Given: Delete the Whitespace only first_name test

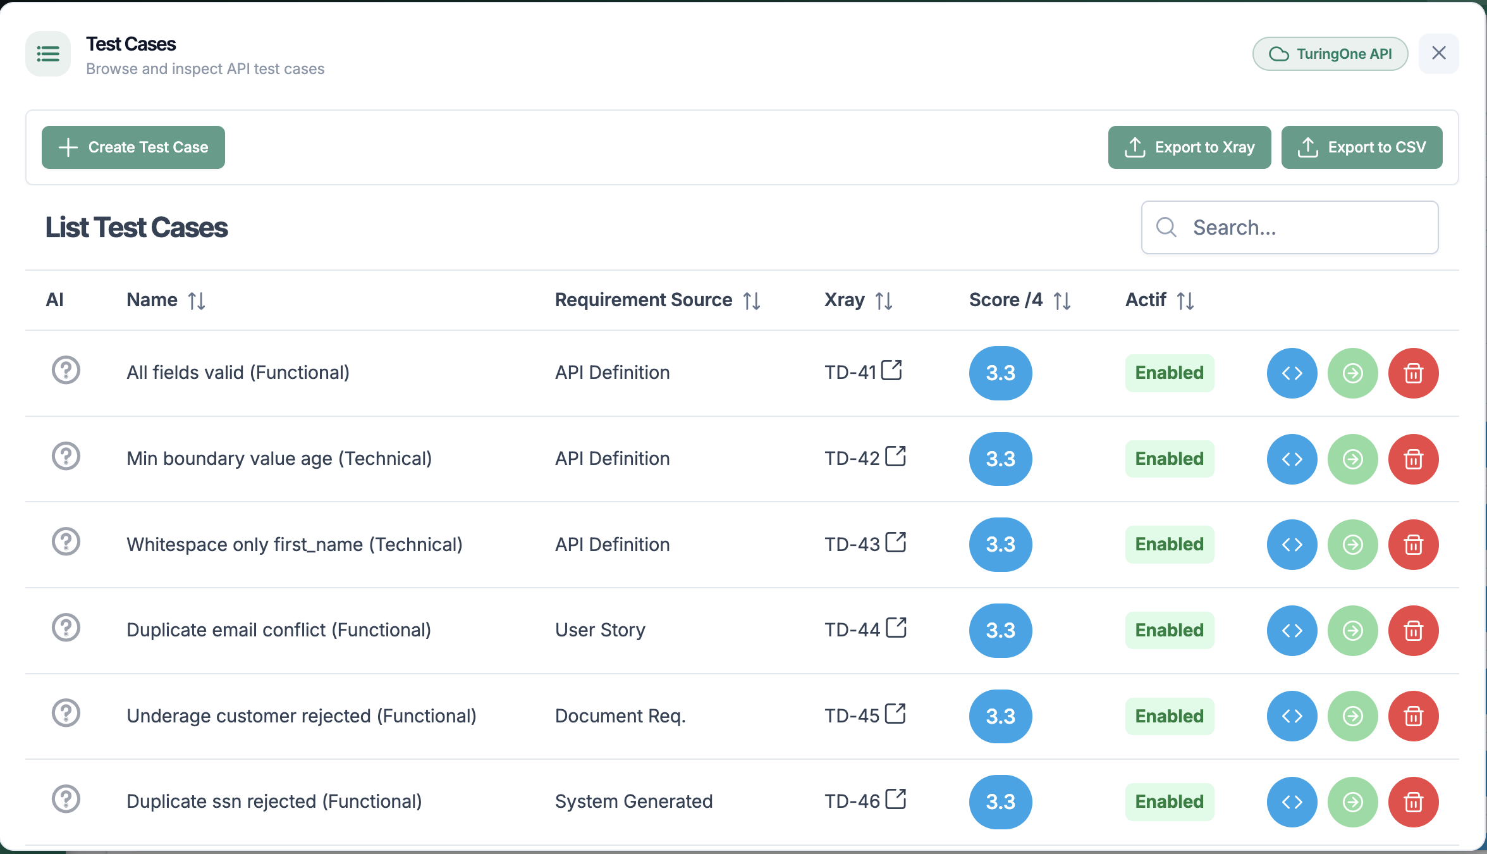Looking at the screenshot, I should pos(1413,545).
